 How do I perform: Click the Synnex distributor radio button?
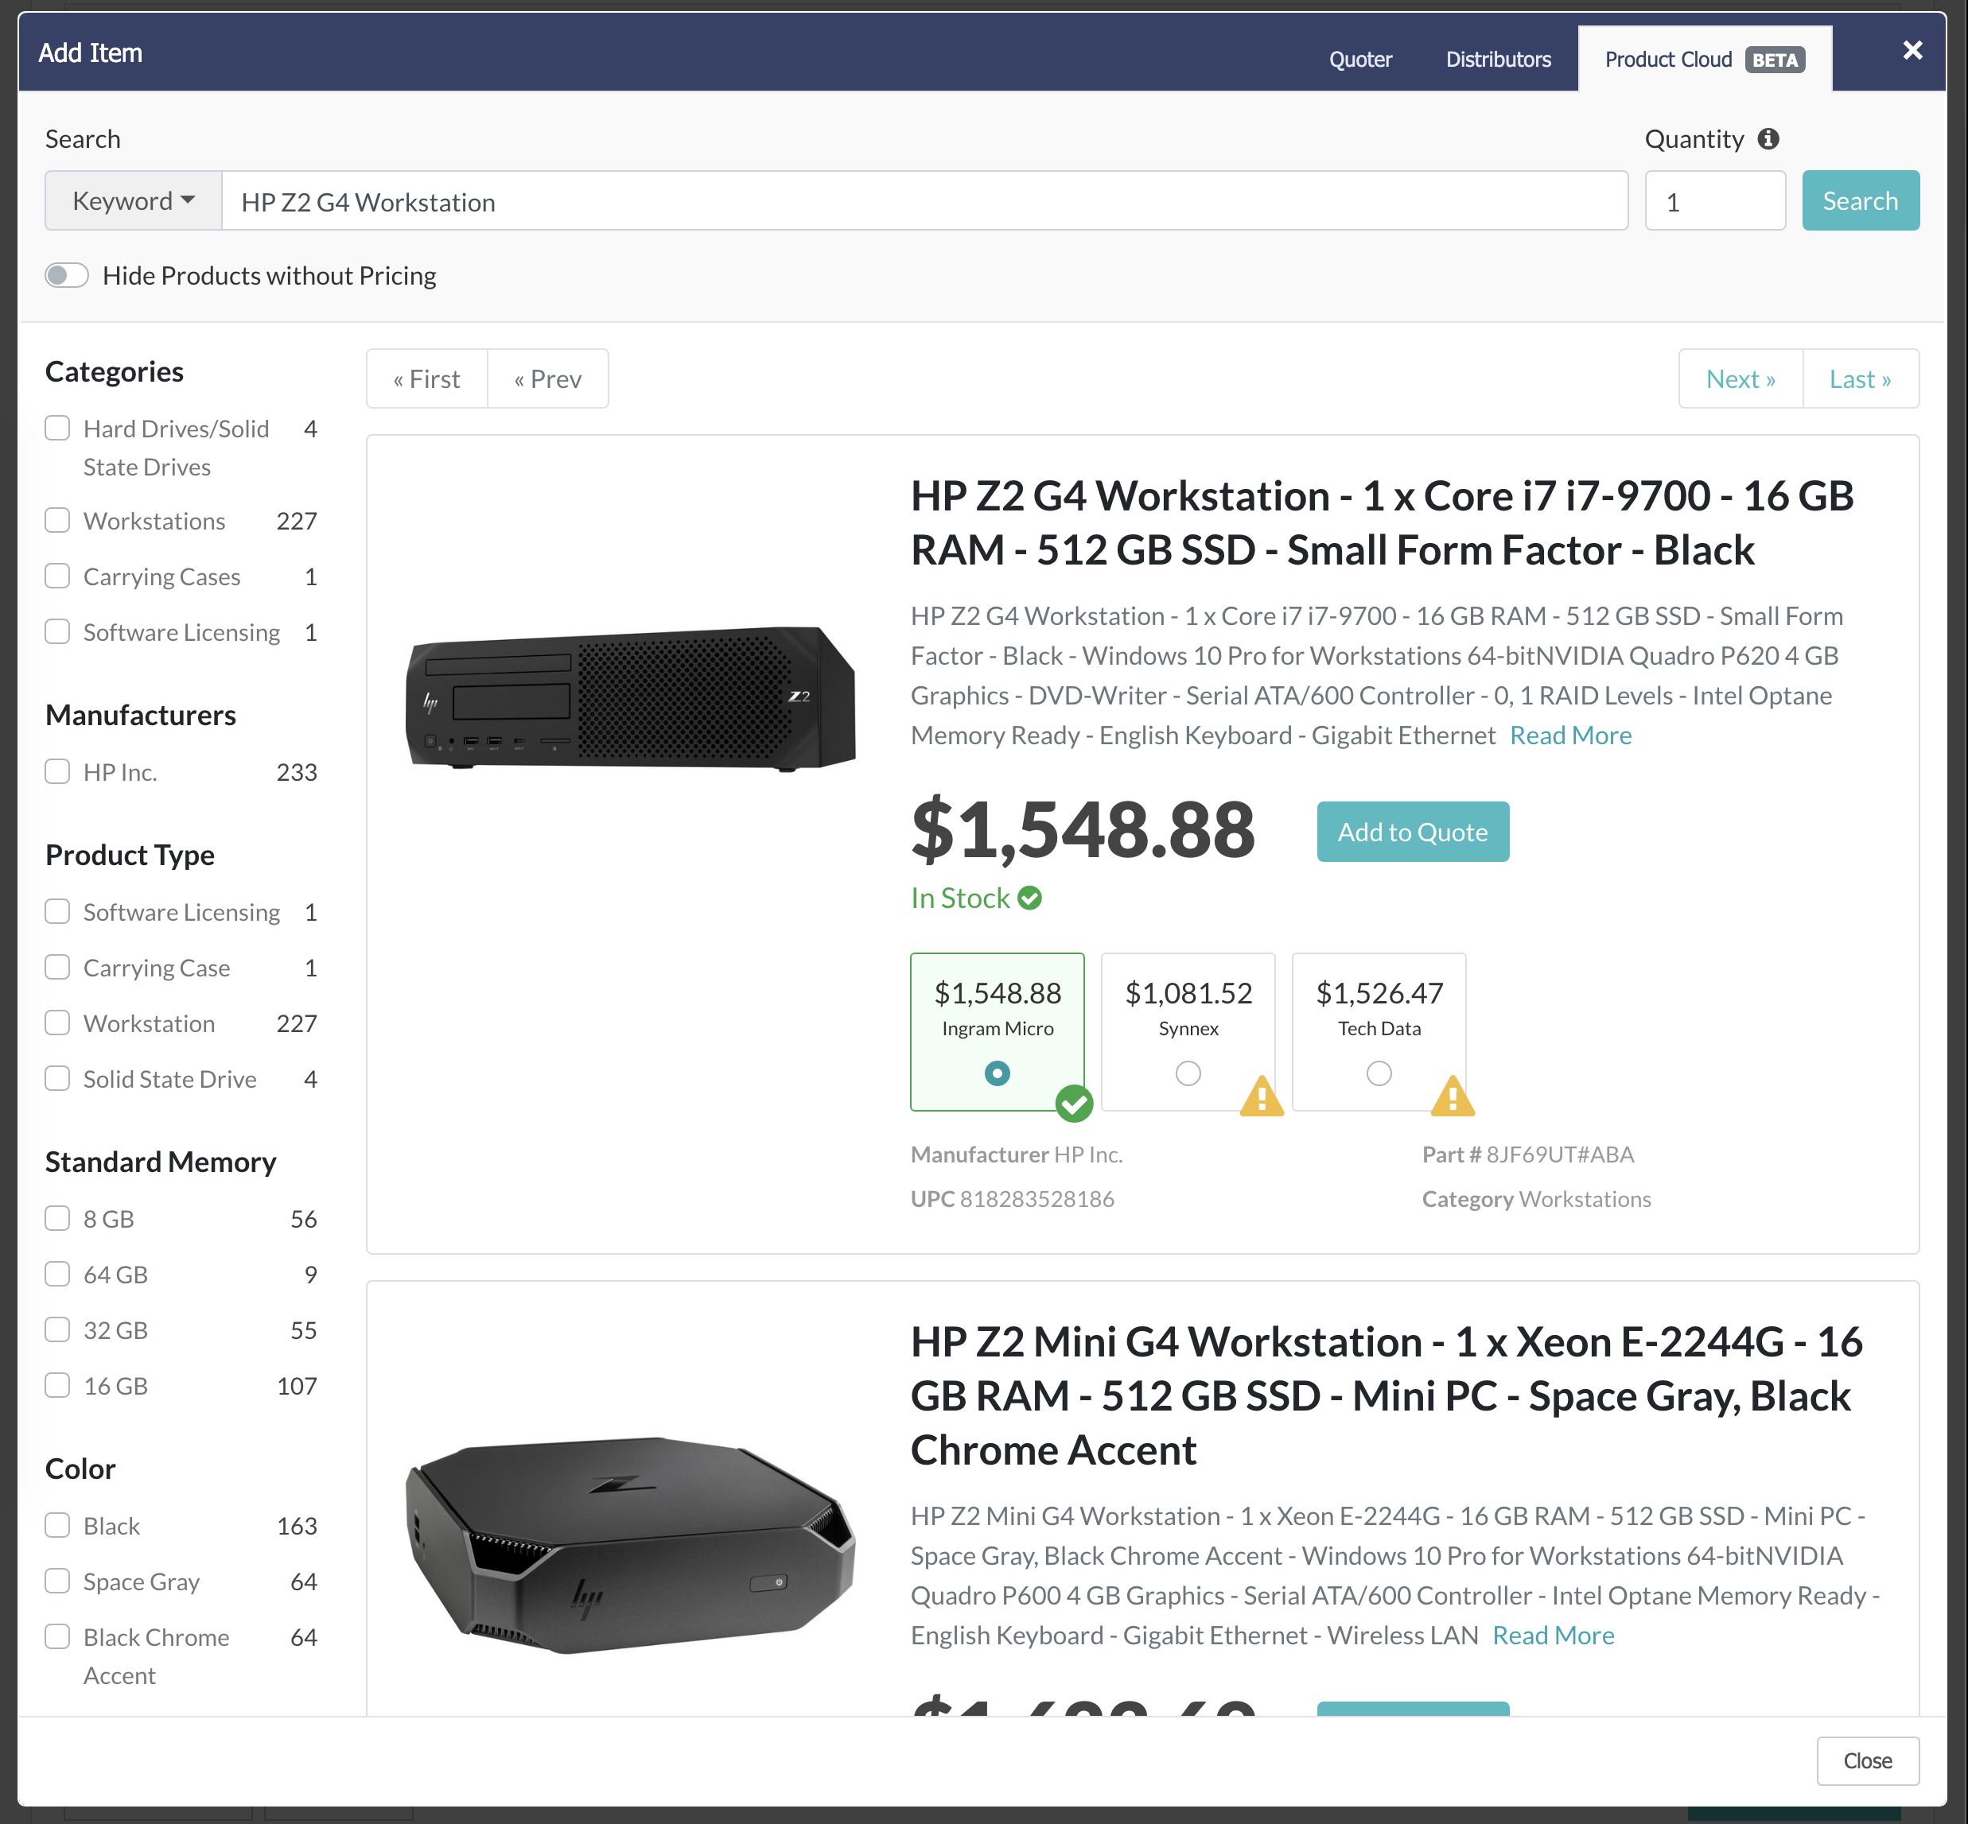click(1186, 1072)
